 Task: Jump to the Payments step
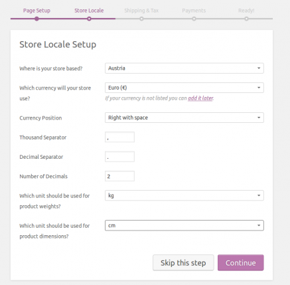[x=194, y=11]
